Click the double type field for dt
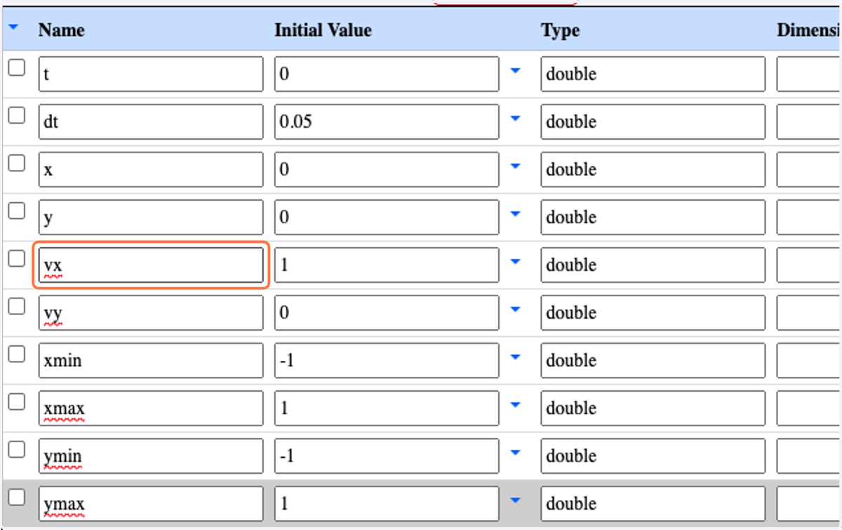The width and height of the screenshot is (842, 530). (653, 122)
